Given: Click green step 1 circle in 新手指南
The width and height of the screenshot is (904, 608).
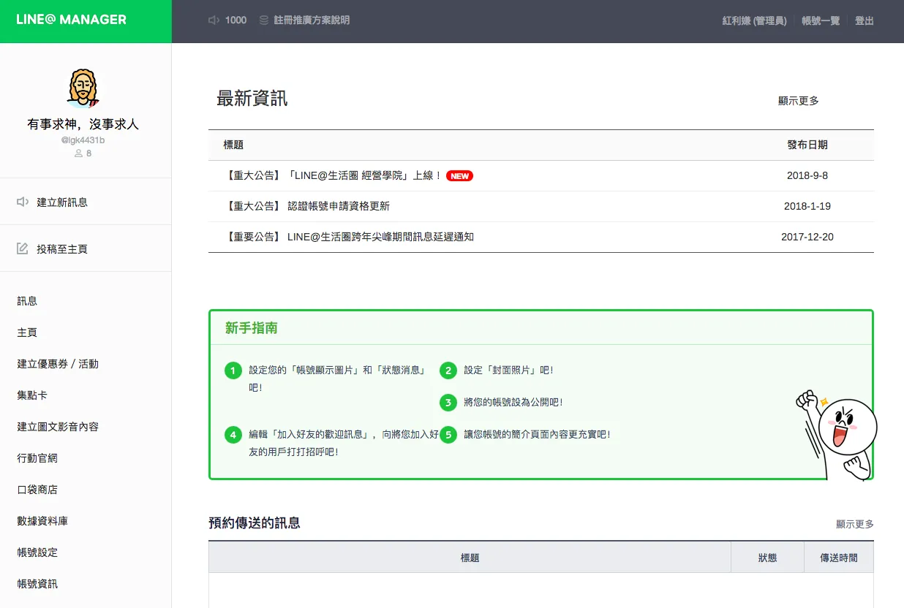Looking at the screenshot, I should (x=233, y=370).
